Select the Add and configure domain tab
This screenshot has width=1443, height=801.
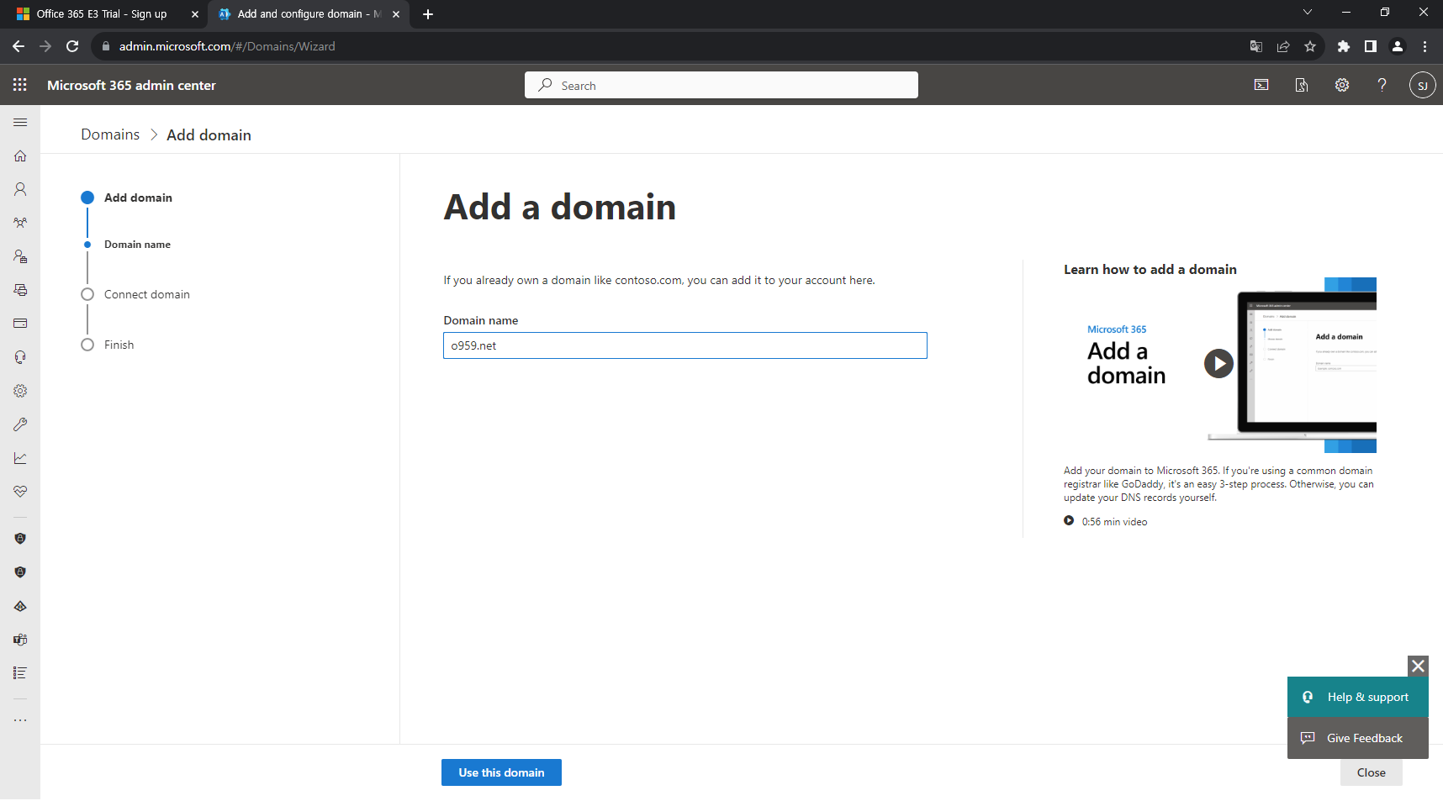pos(307,14)
